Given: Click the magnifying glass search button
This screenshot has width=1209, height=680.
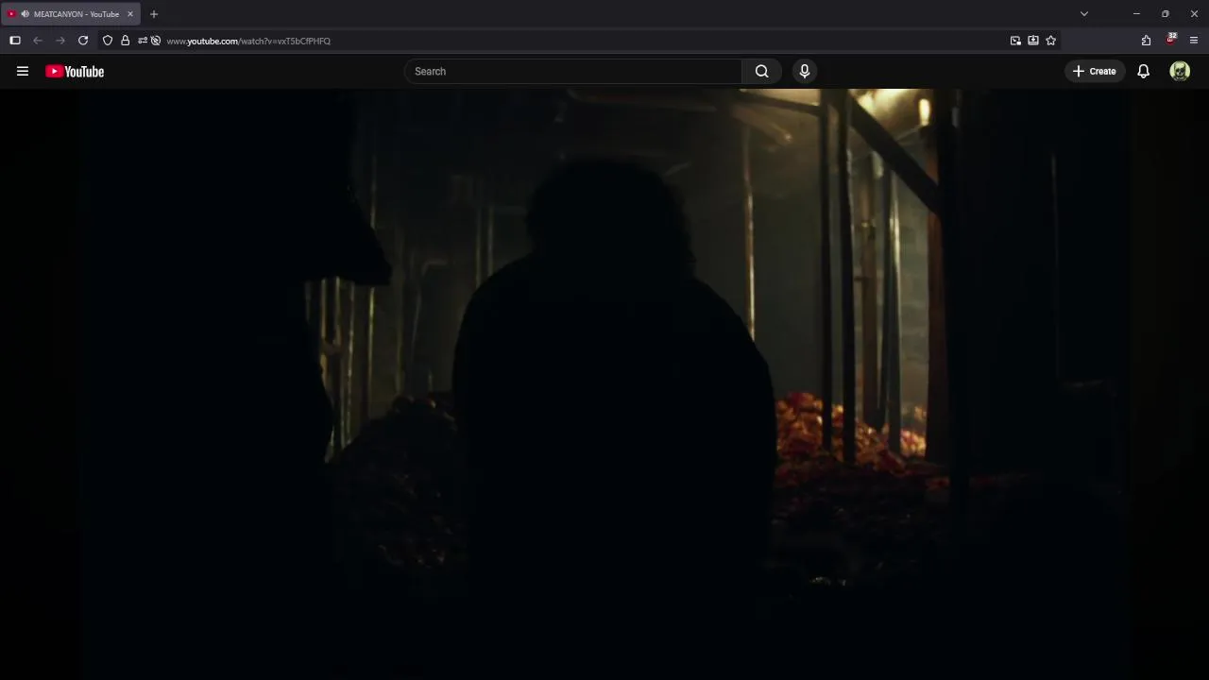Looking at the screenshot, I should (x=762, y=71).
